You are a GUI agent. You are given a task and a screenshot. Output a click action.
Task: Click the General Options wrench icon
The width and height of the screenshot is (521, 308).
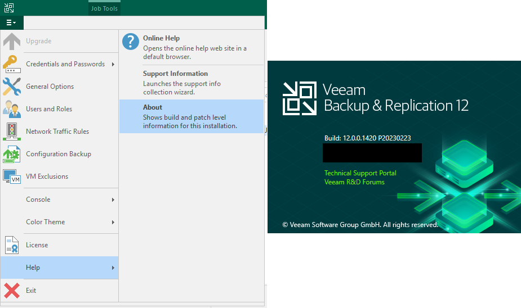click(x=12, y=87)
